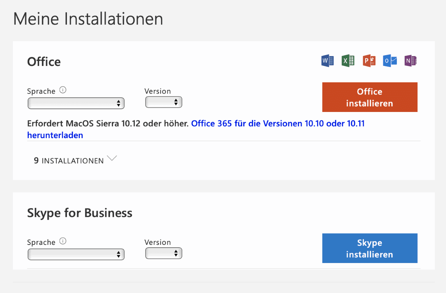
Task: Open the Office Version dropdown
Action: pos(163,102)
